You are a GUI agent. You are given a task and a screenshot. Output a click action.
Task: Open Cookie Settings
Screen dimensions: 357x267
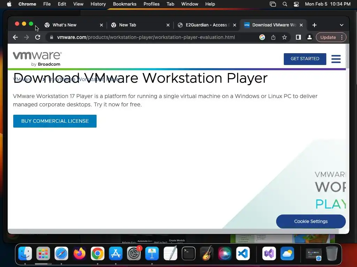[311, 221]
